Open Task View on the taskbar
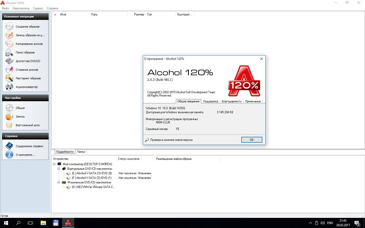The image size is (365, 228). [30, 223]
